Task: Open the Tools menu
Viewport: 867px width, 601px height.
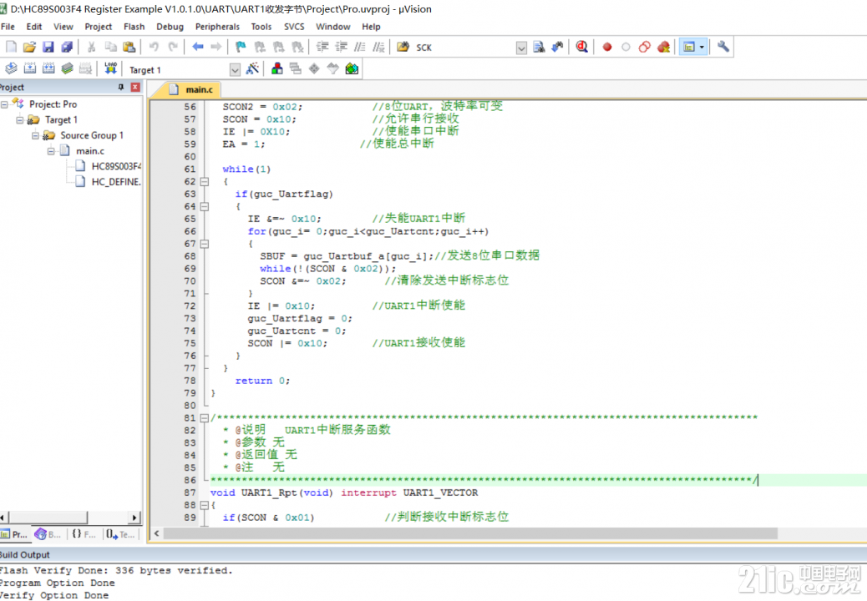Action: [x=261, y=27]
